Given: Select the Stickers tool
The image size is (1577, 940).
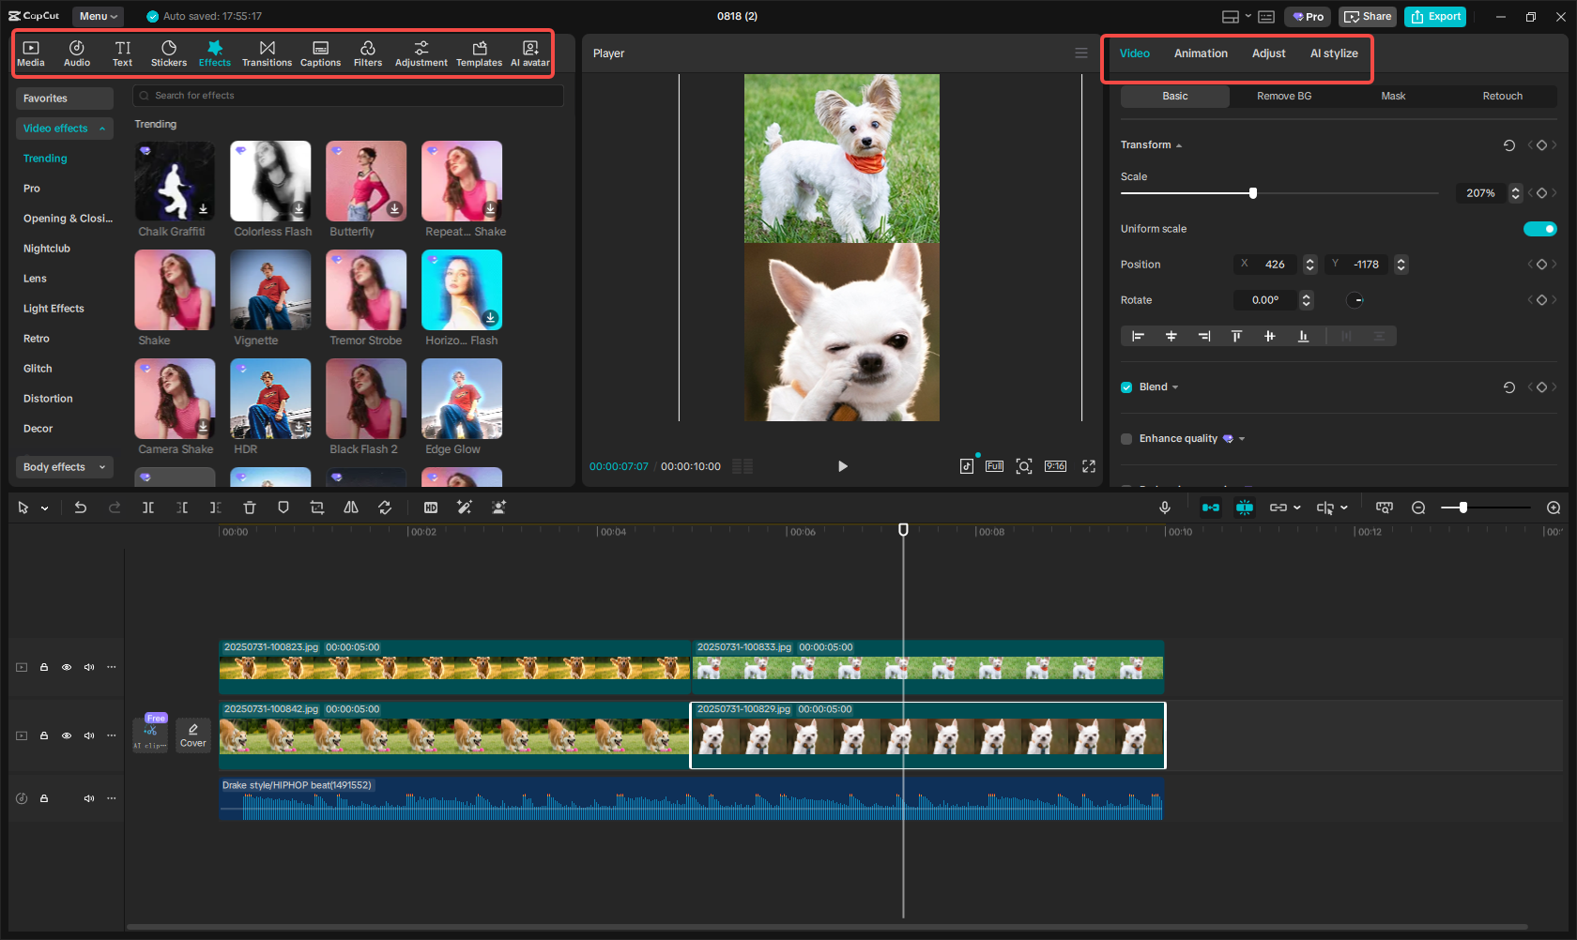Looking at the screenshot, I should (169, 53).
